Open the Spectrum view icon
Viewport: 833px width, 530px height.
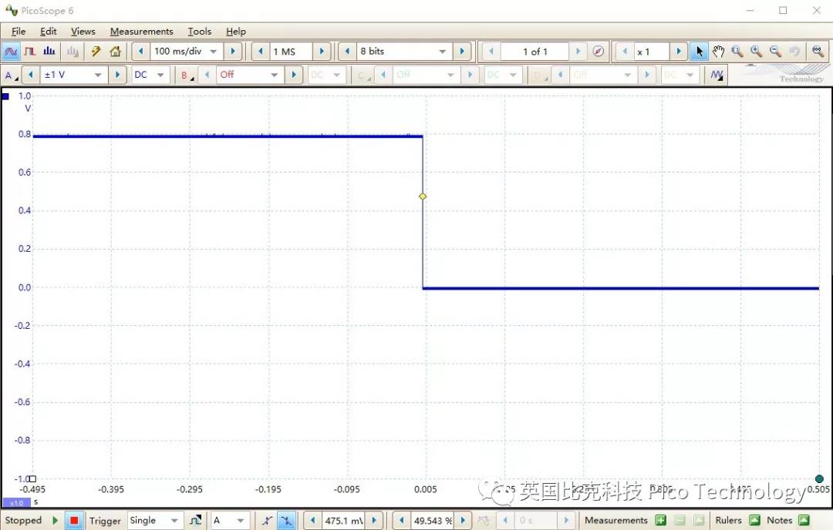(x=49, y=51)
